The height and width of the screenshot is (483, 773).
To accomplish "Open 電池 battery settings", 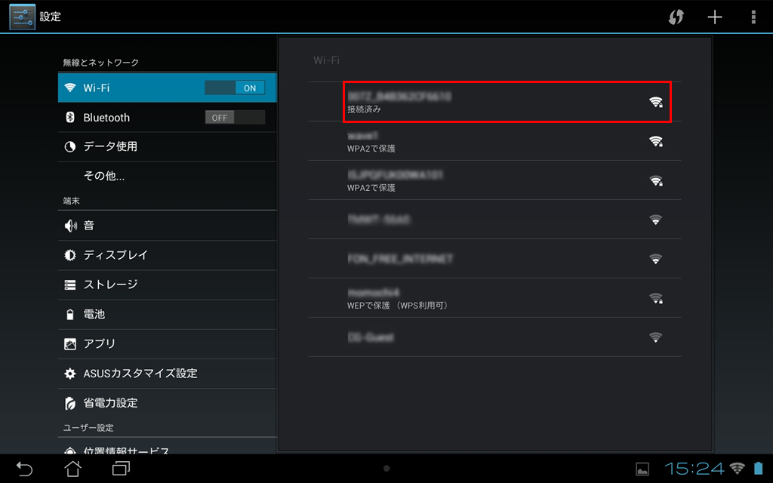I will [167, 314].
